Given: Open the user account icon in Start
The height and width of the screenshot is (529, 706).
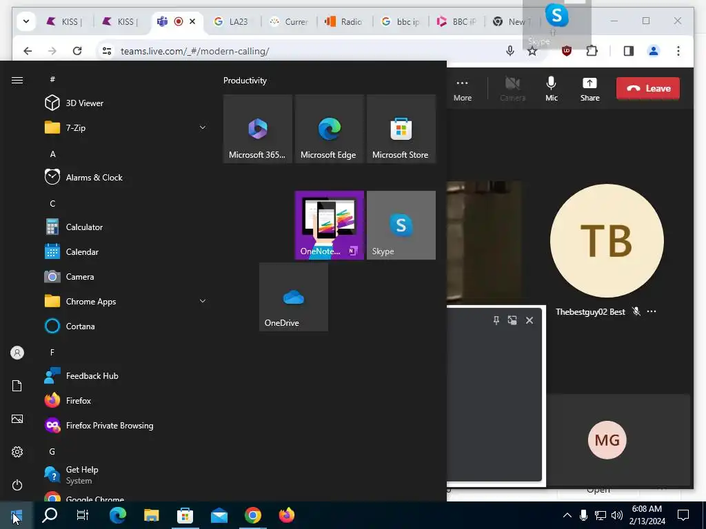Looking at the screenshot, I should tap(17, 353).
